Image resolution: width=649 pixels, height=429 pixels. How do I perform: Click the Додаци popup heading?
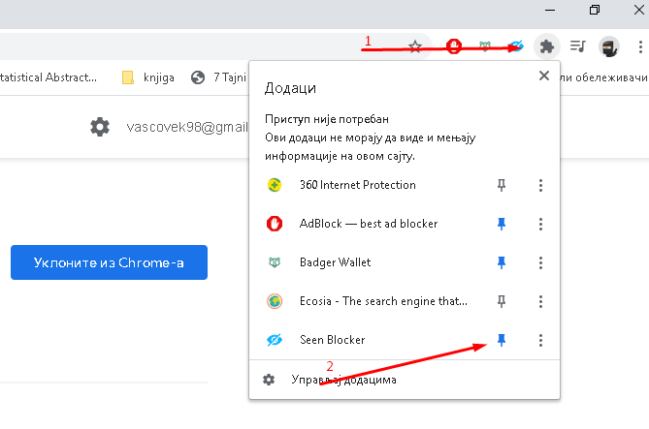click(x=290, y=88)
